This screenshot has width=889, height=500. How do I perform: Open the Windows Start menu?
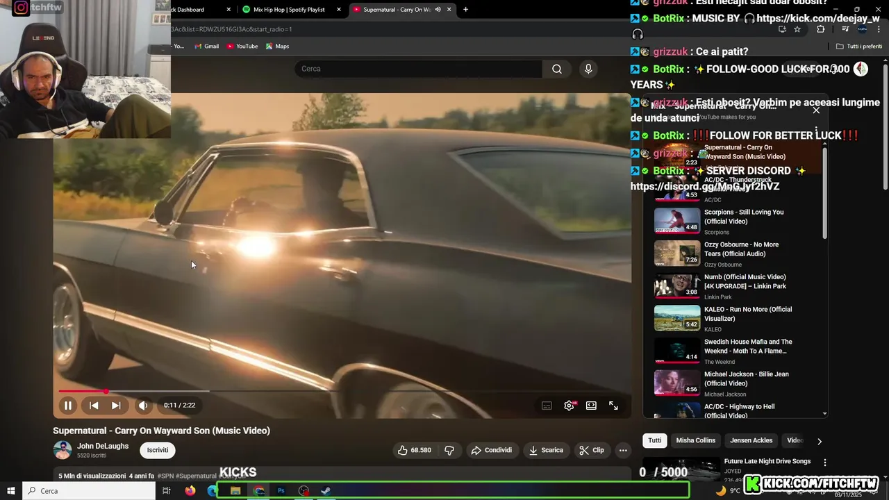[10, 491]
